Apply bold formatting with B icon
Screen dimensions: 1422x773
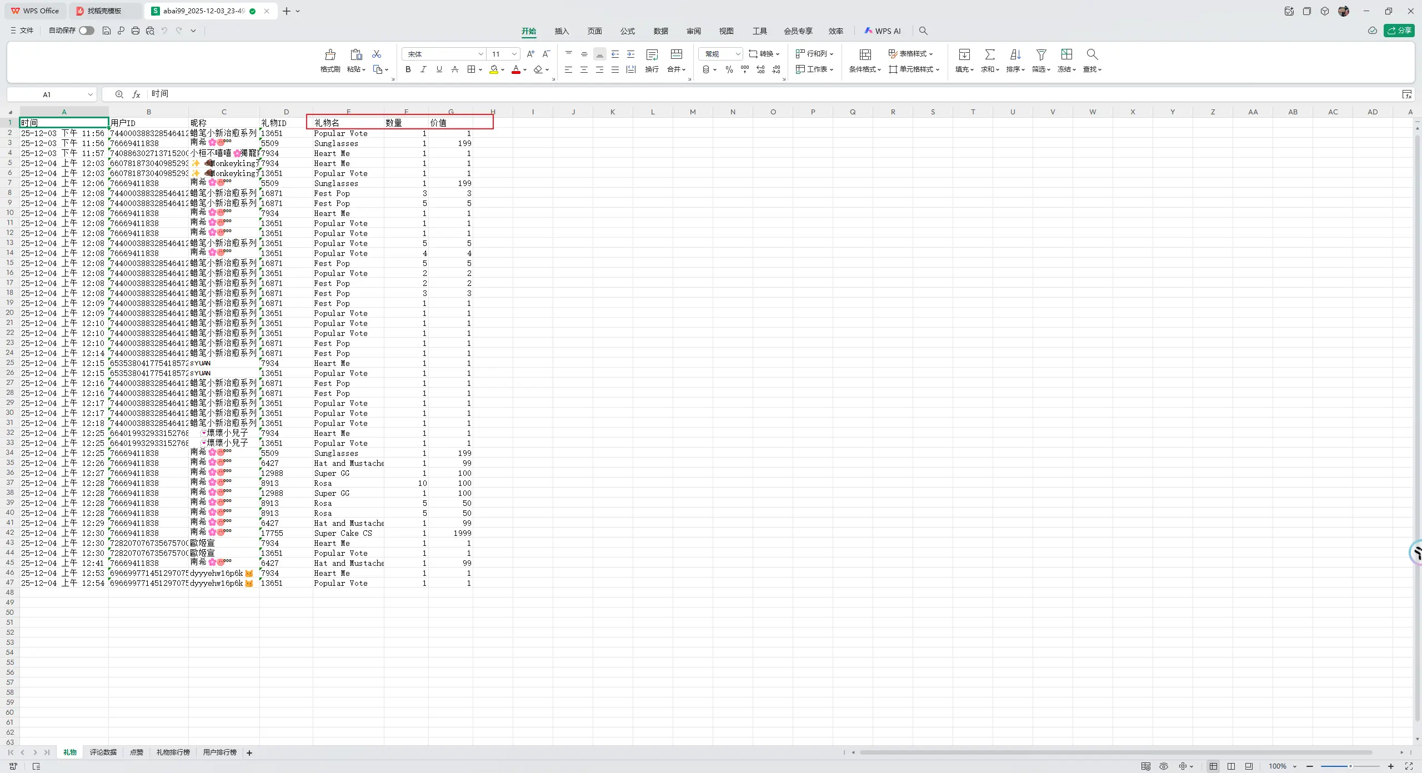click(x=408, y=69)
